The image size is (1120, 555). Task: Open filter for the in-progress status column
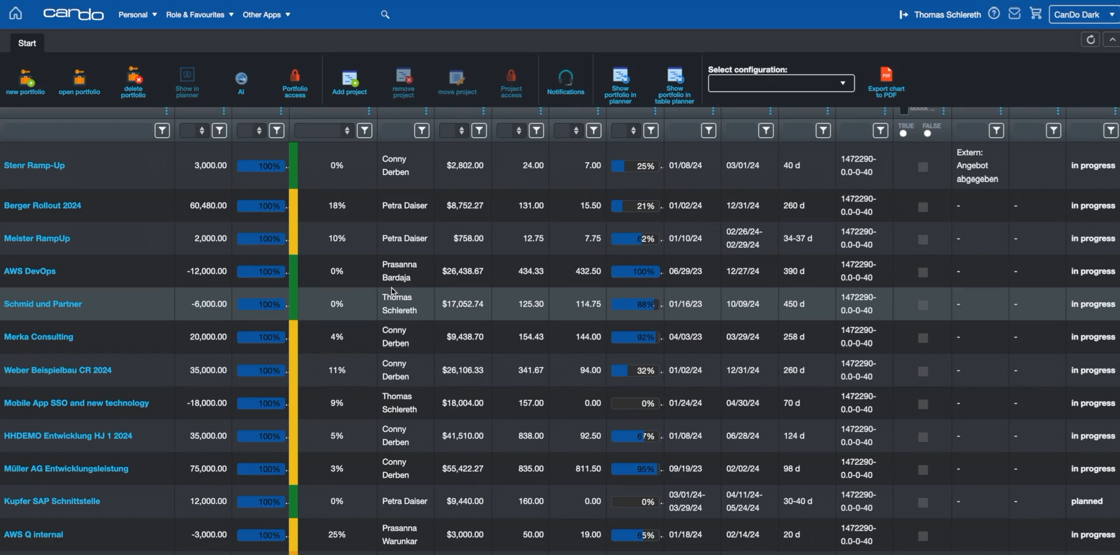tap(1111, 131)
